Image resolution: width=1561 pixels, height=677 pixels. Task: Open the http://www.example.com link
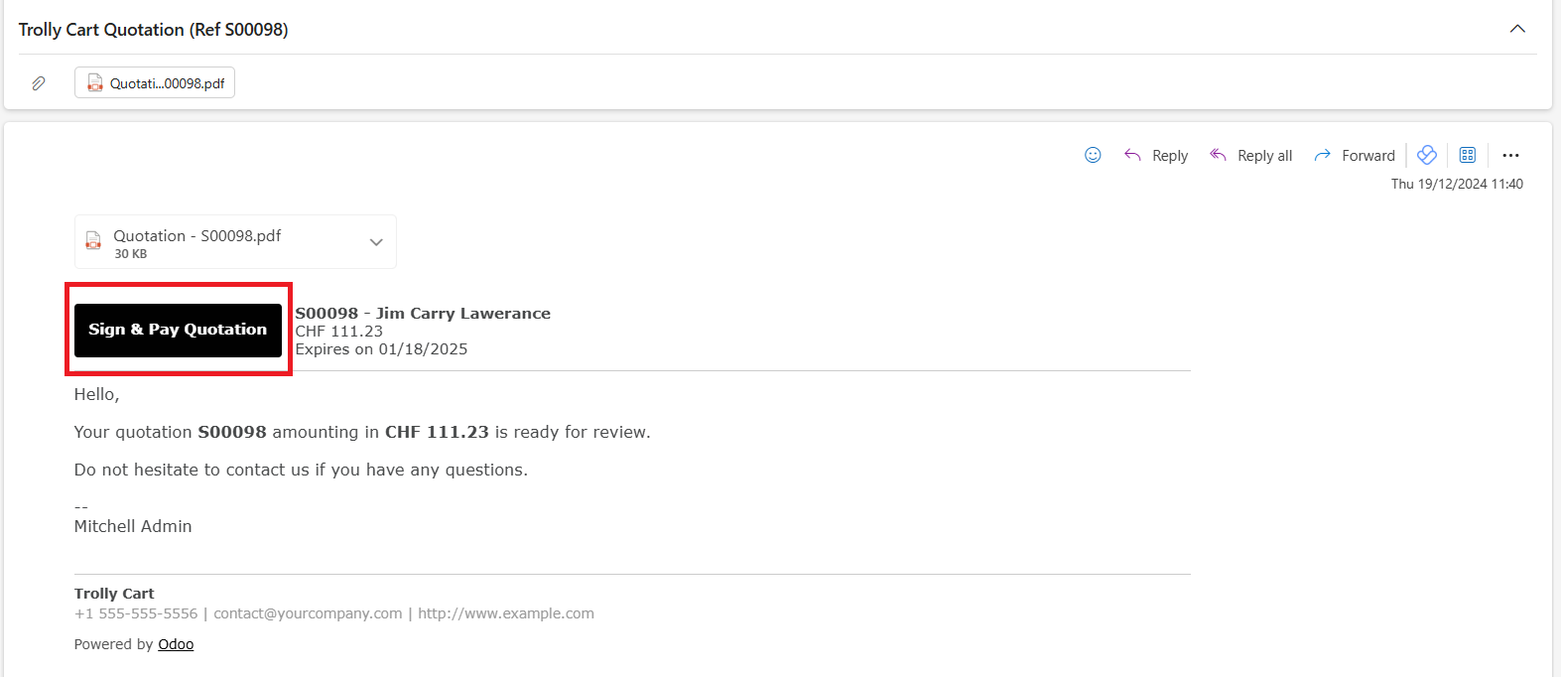point(506,613)
